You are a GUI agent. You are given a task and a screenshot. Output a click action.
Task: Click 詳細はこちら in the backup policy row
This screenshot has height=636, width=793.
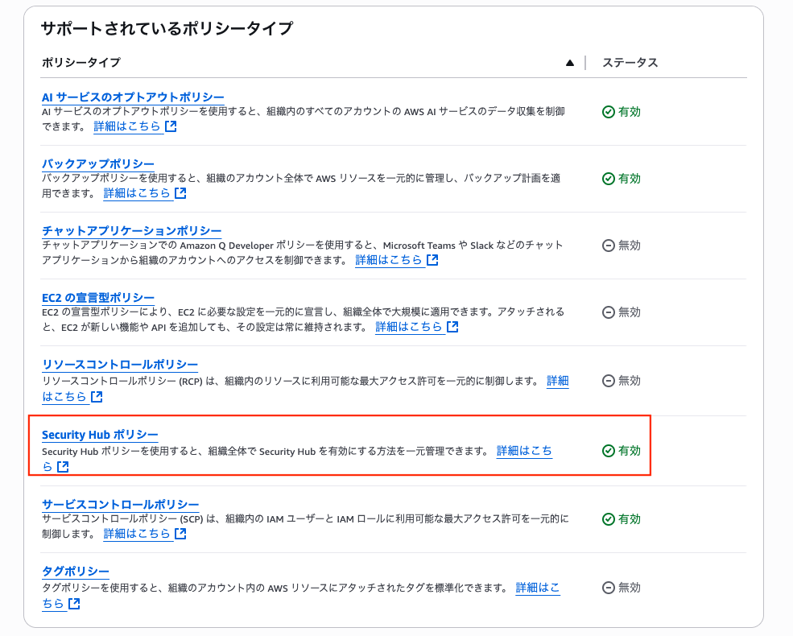click(137, 193)
